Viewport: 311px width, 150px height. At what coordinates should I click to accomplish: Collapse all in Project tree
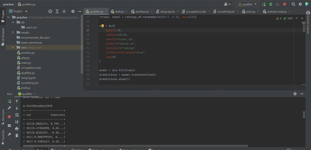[64, 12]
